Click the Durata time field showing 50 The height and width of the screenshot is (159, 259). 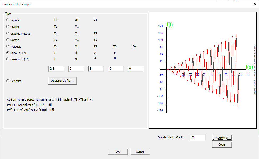coord(198,138)
